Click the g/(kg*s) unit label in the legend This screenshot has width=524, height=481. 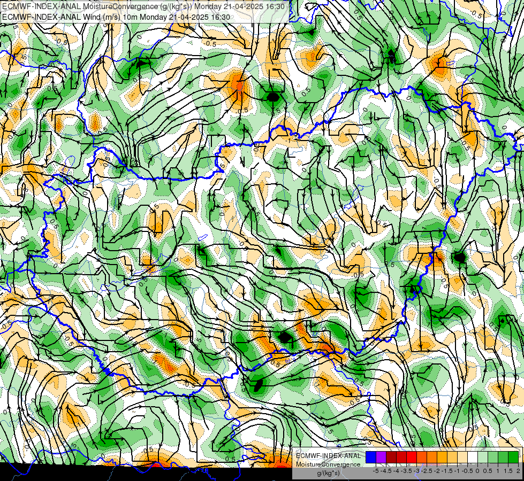(x=328, y=474)
